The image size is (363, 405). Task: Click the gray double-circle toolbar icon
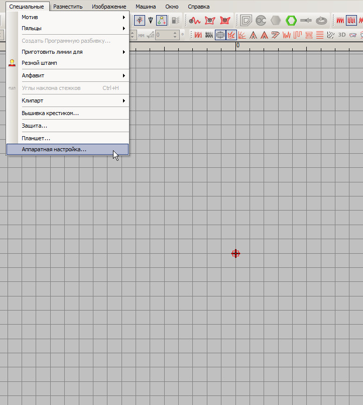click(x=261, y=21)
